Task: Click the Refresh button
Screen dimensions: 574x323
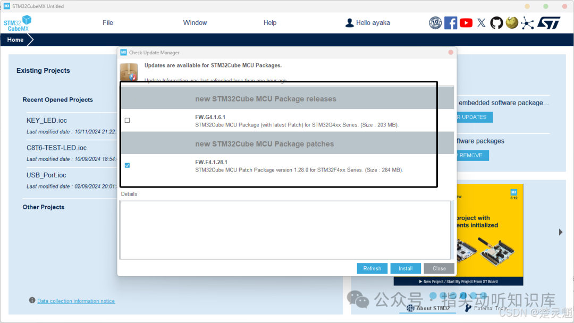Action: [x=372, y=268]
